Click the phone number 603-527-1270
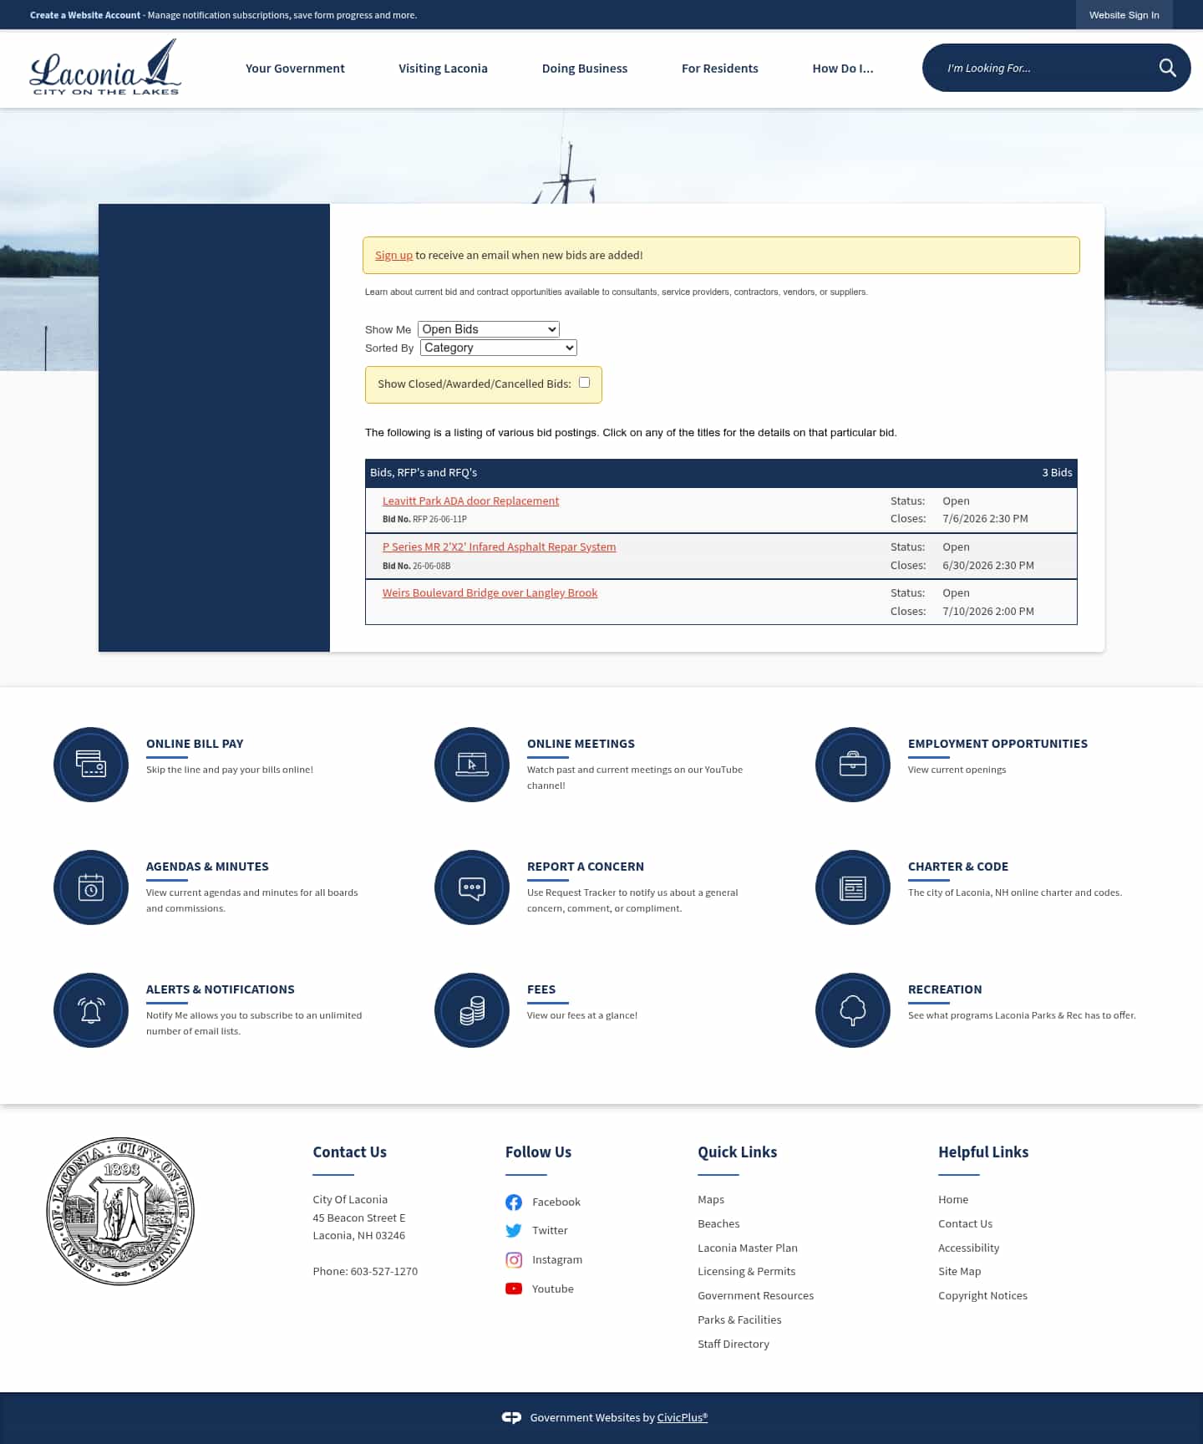Image resolution: width=1203 pixels, height=1444 pixels. tap(384, 1271)
